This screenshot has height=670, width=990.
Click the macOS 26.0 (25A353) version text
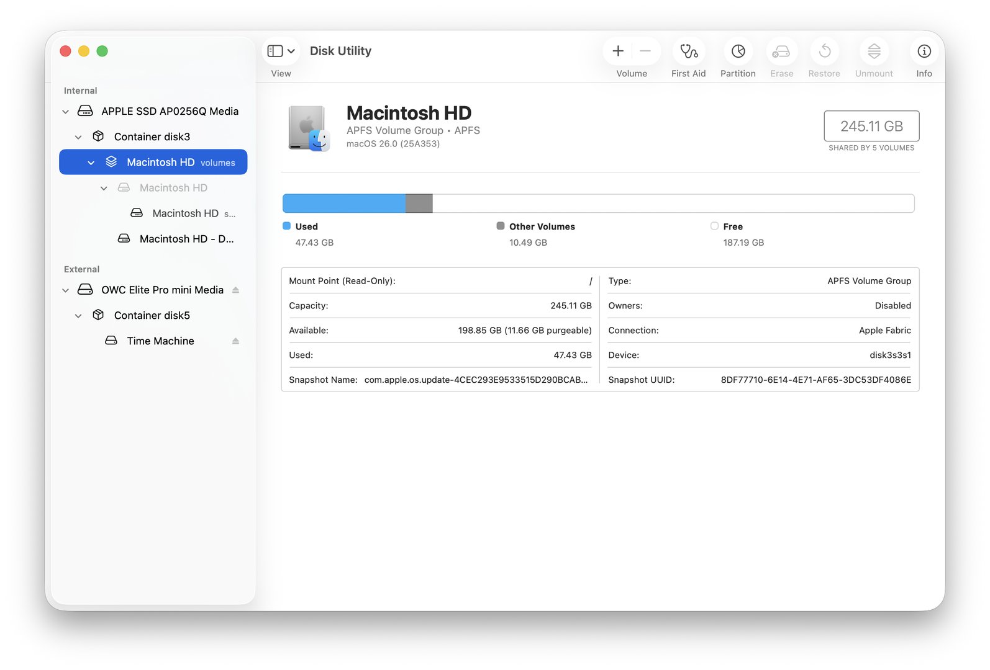pos(393,144)
